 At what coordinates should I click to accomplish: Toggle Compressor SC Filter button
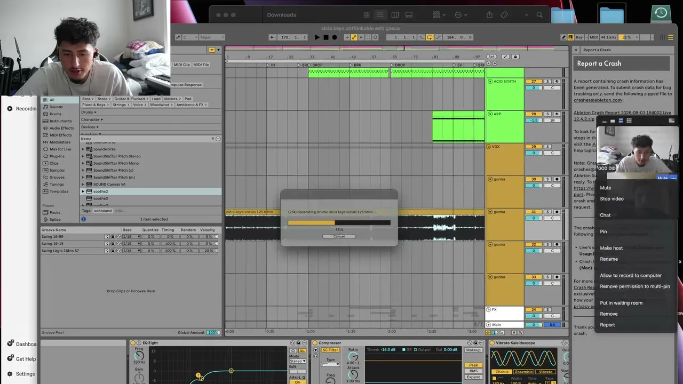coord(330,350)
